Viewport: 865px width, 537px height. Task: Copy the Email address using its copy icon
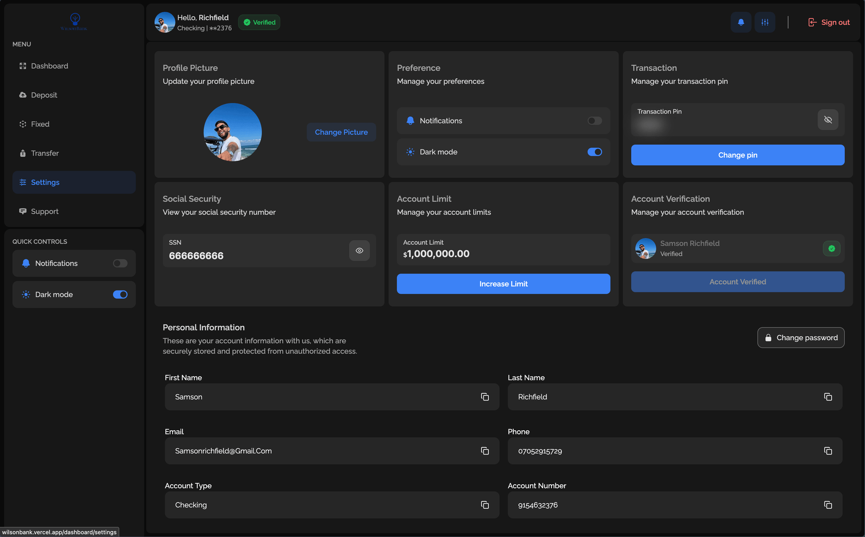click(485, 451)
